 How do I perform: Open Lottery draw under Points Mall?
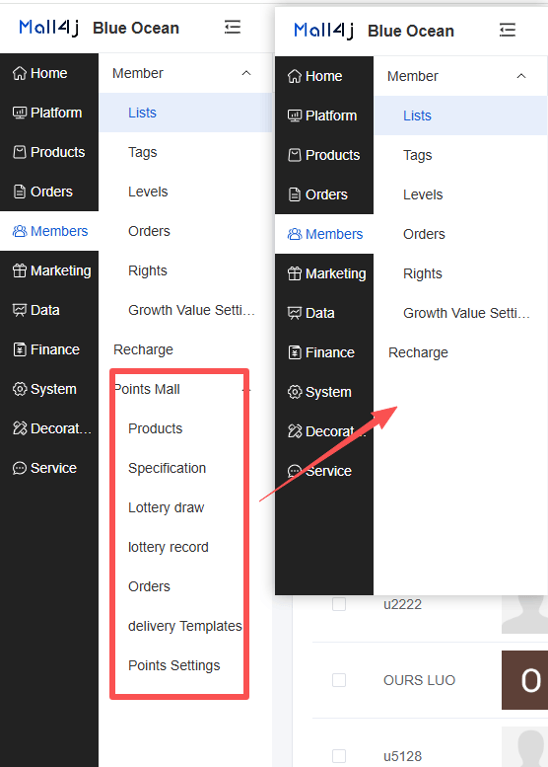click(x=166, y=507)
